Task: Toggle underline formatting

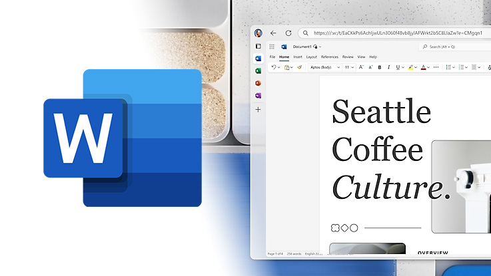Action: [x=398, y=67]
